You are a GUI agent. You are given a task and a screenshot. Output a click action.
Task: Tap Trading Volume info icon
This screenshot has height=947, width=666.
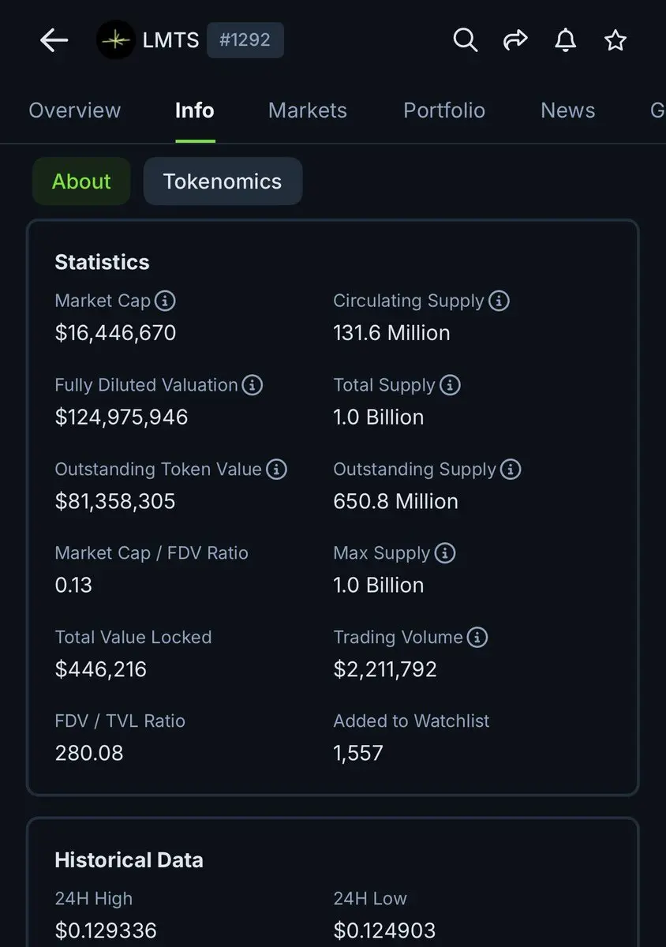pos(477,638)
